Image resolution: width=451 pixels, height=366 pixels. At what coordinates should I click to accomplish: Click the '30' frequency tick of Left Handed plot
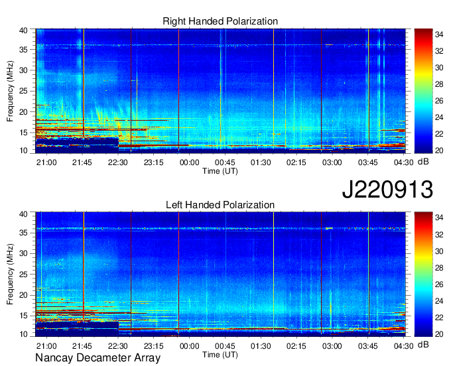[x=23, y=253]
